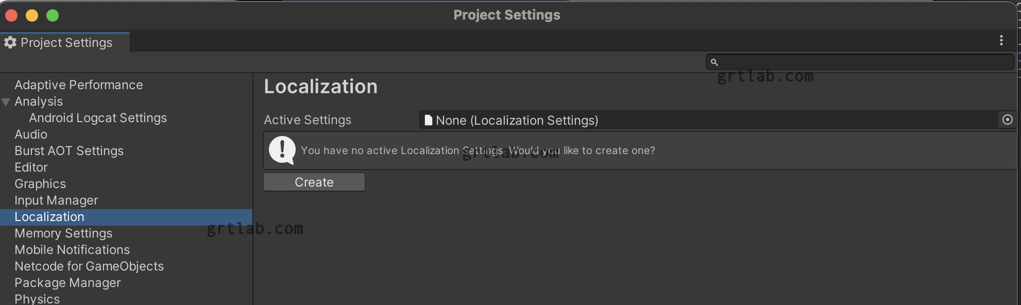Click the Project Settings gear icon
Viewport: 1021px width, 305px height.
(10, 42)
